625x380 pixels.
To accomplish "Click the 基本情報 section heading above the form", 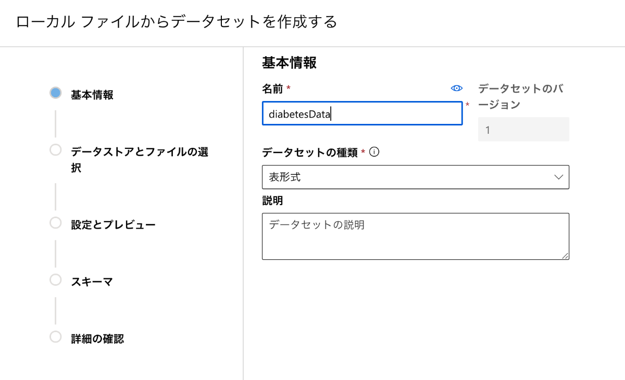I will coord(289,63).
